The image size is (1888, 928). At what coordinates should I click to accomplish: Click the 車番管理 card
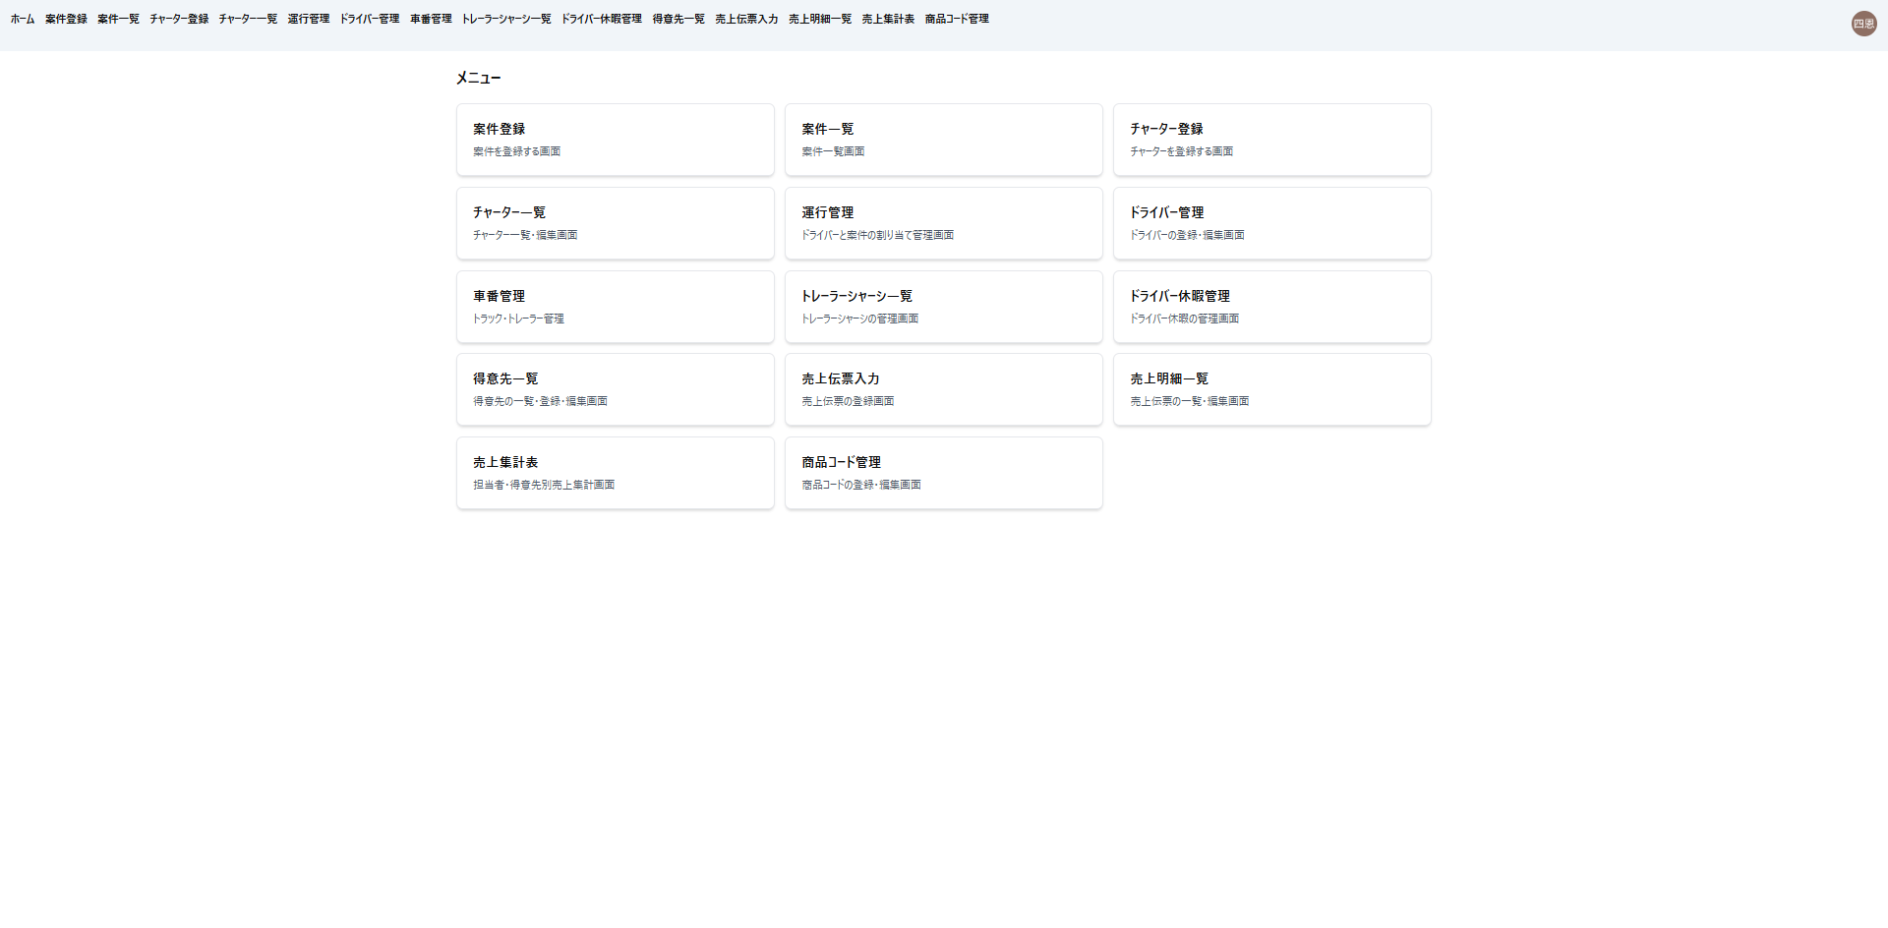pos(615,307)
